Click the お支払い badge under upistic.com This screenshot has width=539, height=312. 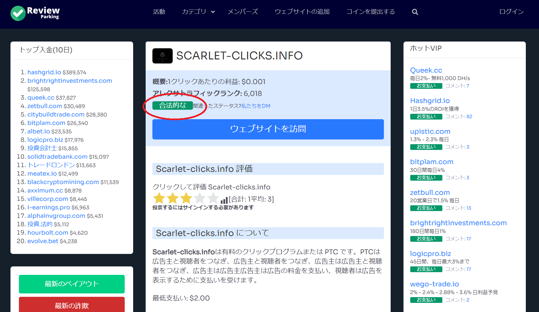pyautogui.click(x=426, y=147)
